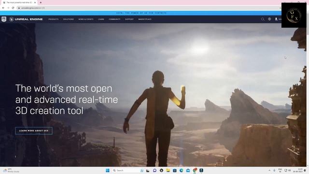Viewport: 309px width, 174px height.
Task: Open the Support menu
Action: [129, 19]
